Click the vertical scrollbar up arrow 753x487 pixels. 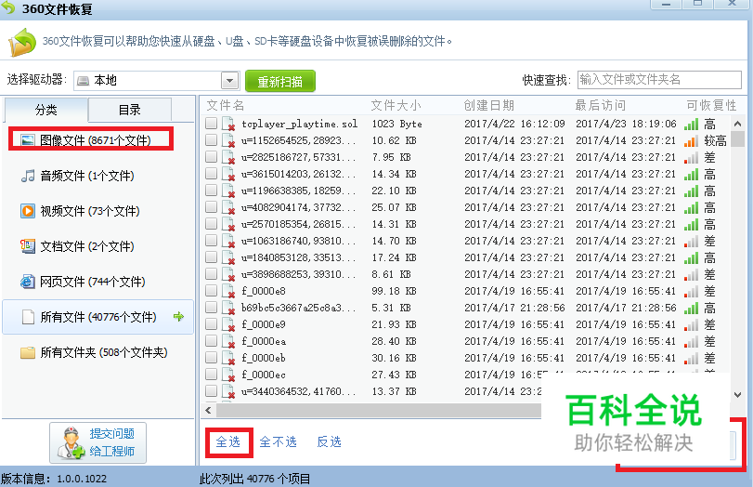coord(737,124)
